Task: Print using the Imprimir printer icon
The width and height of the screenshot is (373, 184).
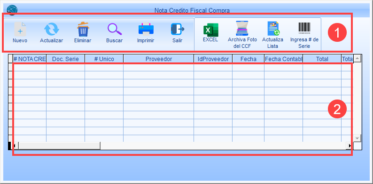Action: tap(146, 29)
